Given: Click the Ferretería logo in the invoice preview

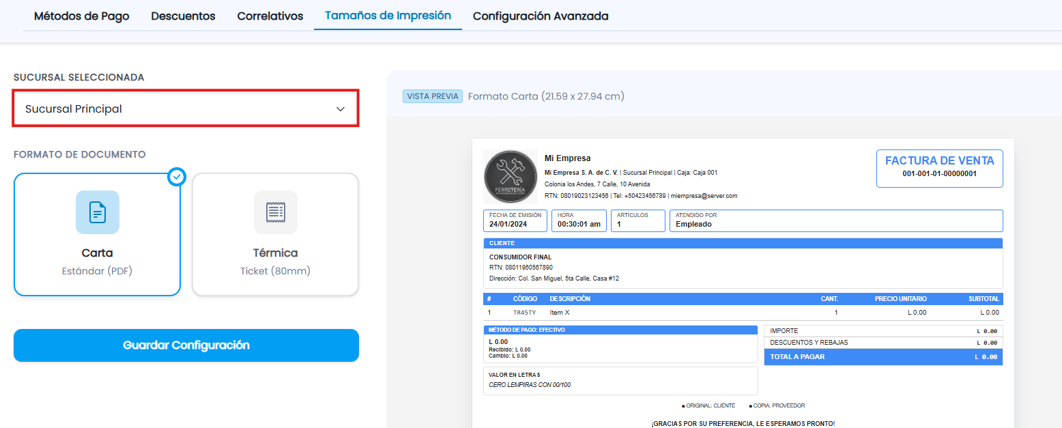Looking at the screenshot, I should click(511, 177).
